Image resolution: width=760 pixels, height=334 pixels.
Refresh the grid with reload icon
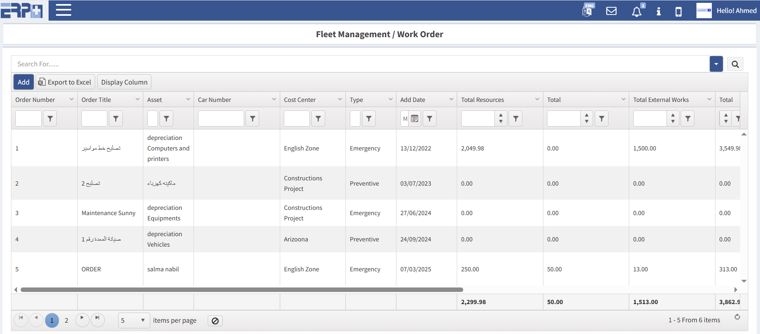click(737, 317)
